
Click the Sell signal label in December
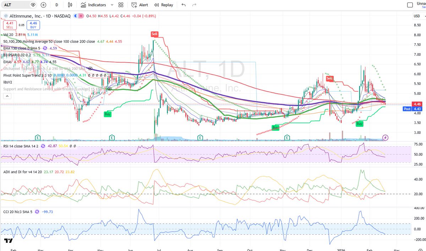[x=329, y=78]
